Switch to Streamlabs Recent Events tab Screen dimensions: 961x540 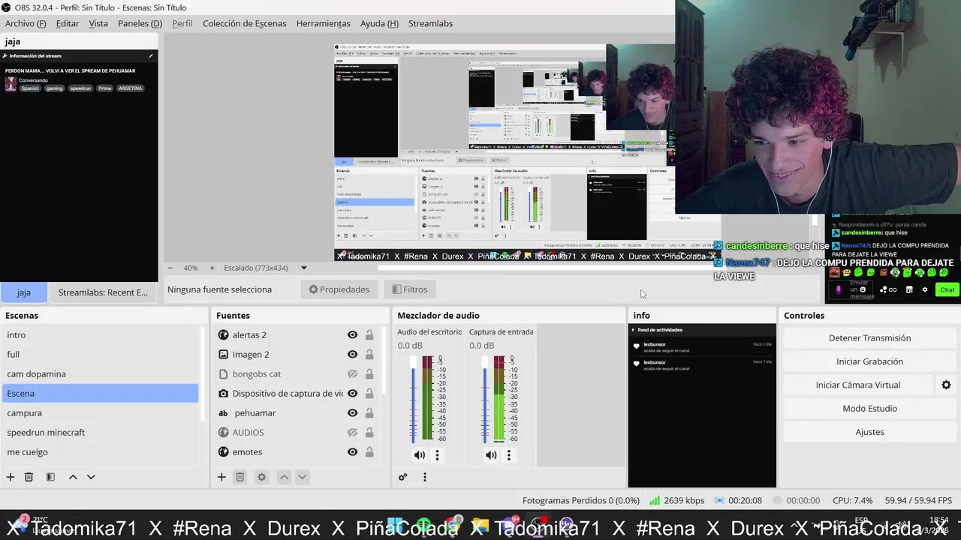coord(103,292)
